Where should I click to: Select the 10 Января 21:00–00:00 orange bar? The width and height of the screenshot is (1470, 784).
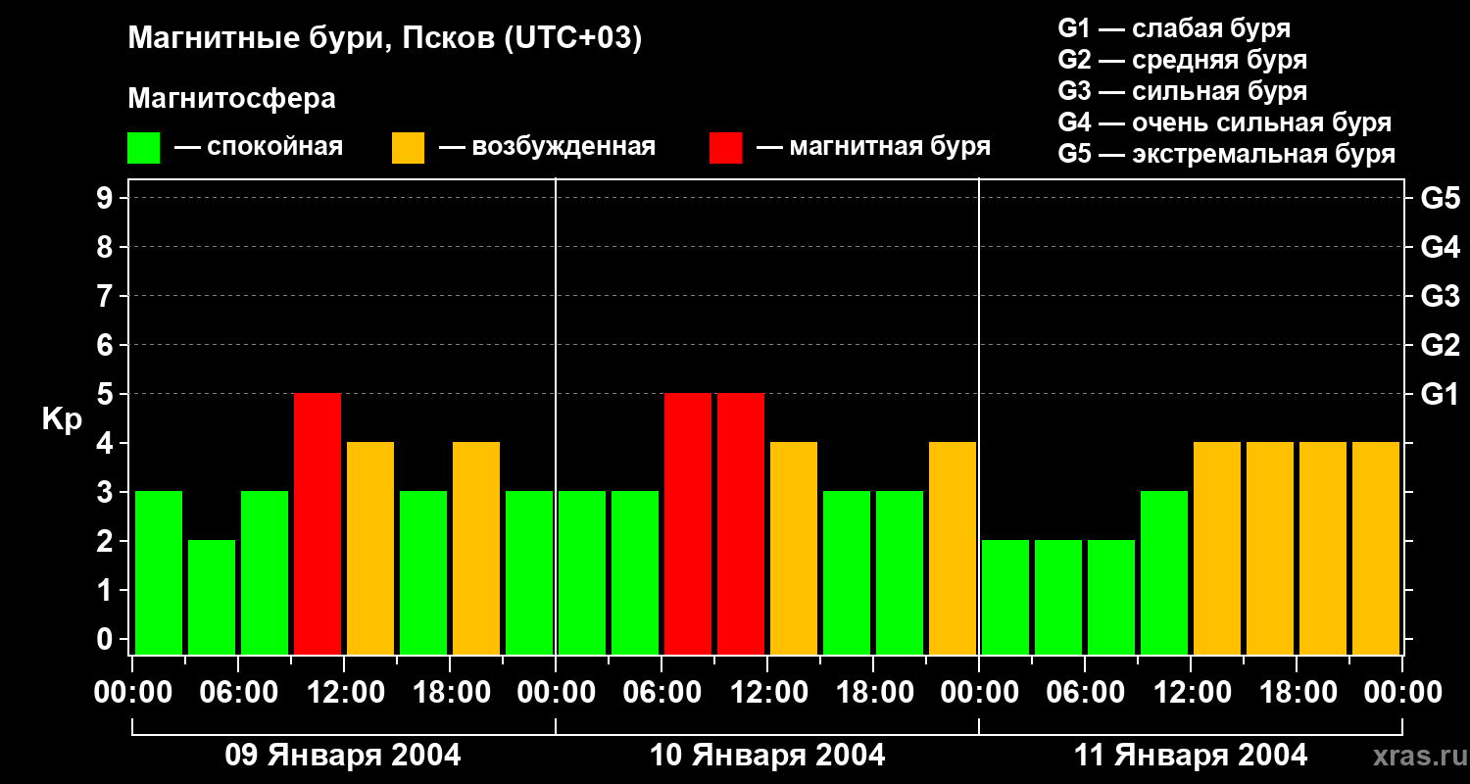953,548
